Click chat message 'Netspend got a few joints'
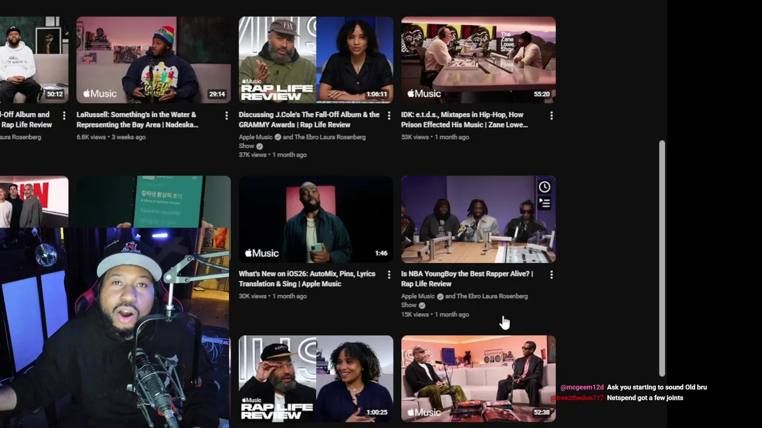762x428 pixels. click(x=645, y=398)
